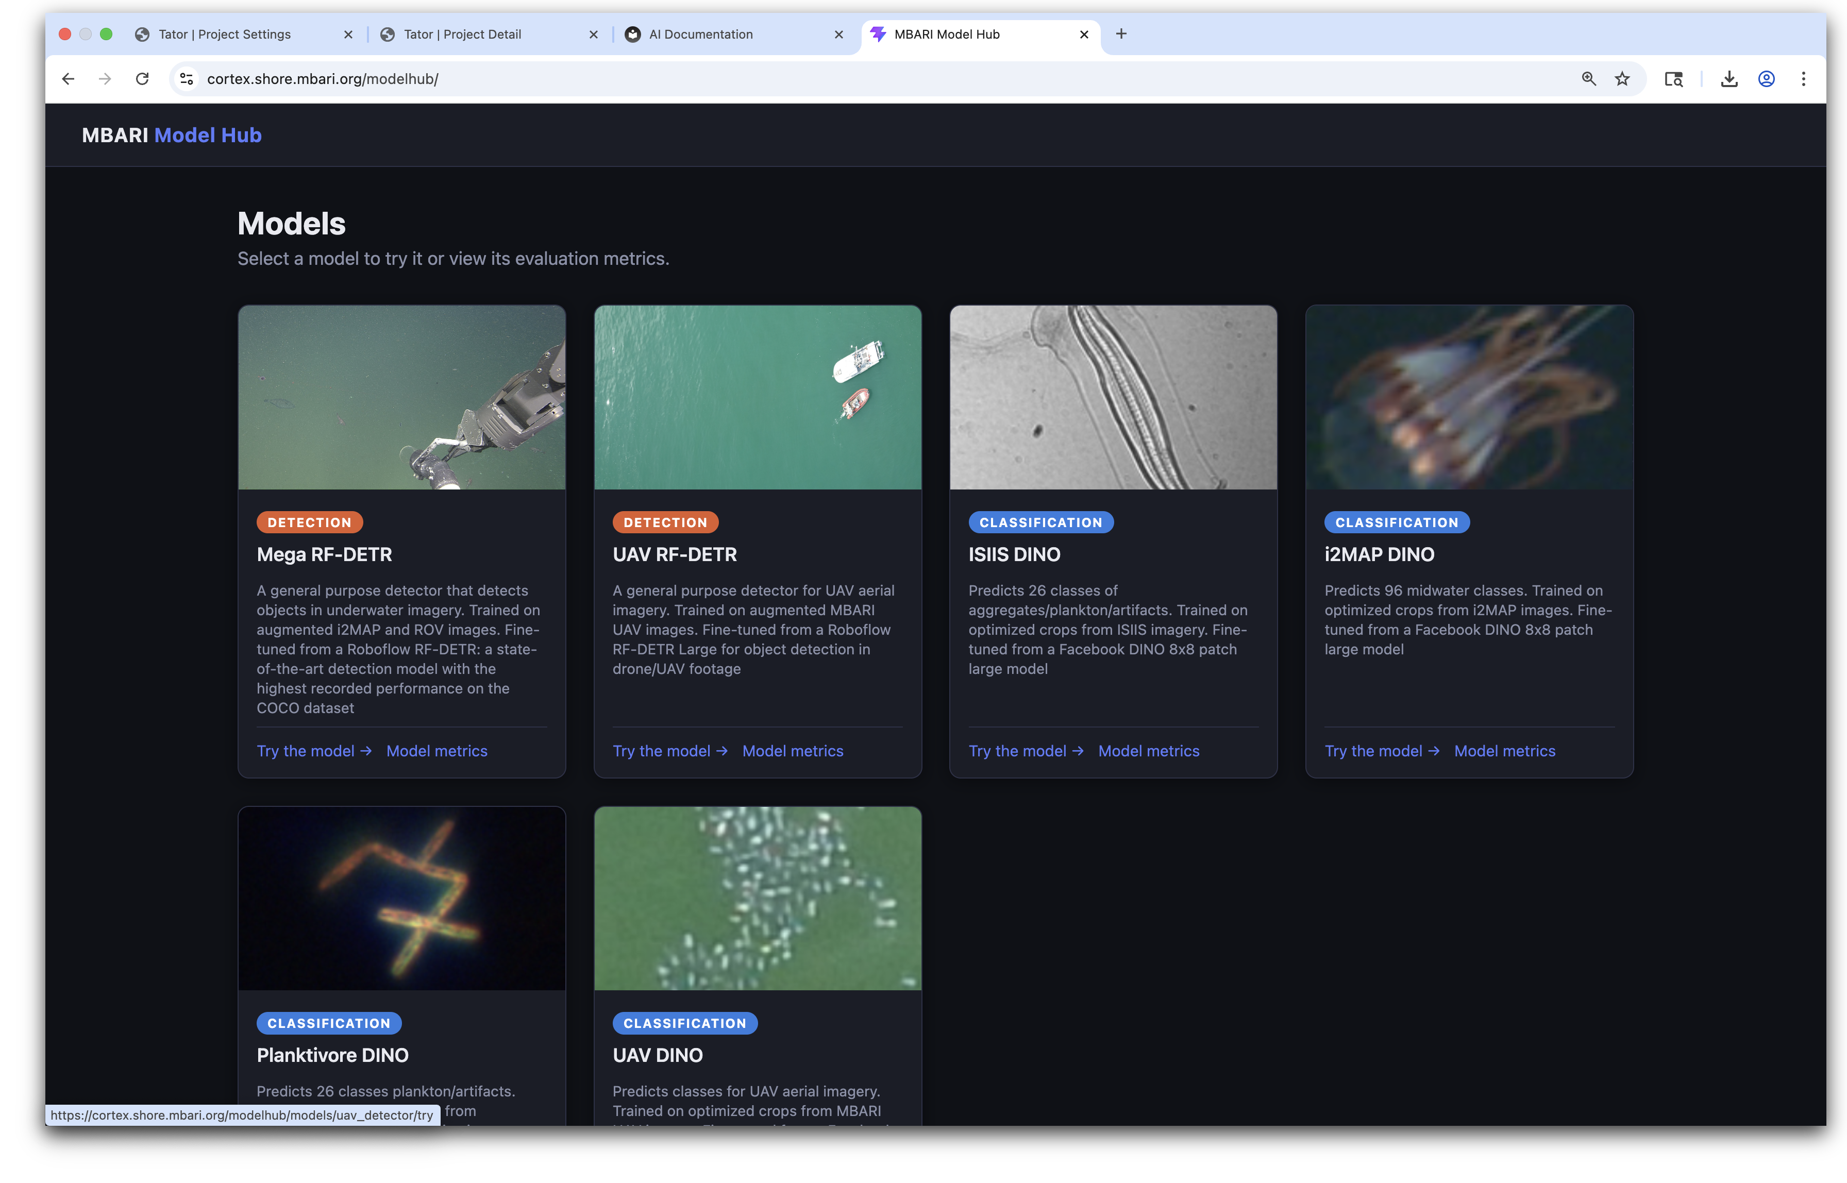The width and height of the screenshot is (1847, 1183).
Task: Click the zoom magnifier icon in address bar
Action: tap(1588, 79)
